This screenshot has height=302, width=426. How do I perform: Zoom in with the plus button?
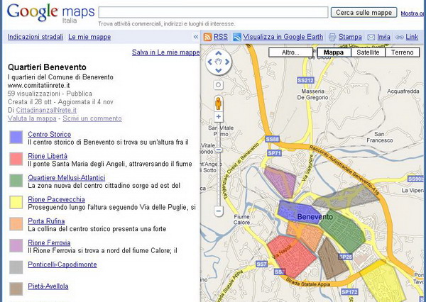(218, 117)
